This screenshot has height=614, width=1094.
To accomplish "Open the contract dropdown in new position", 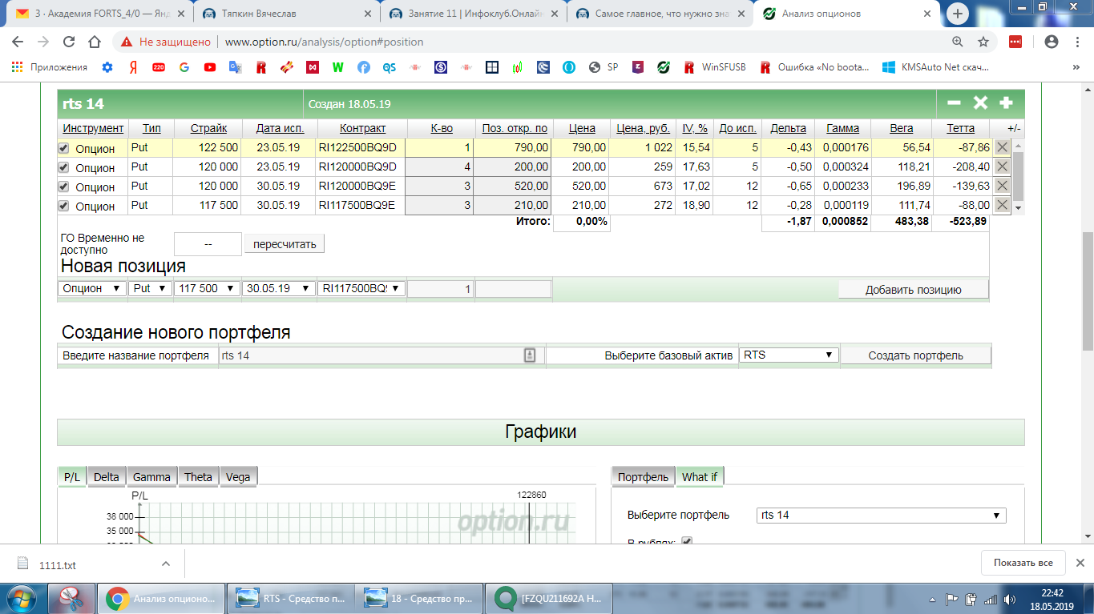I will (361, 288).
